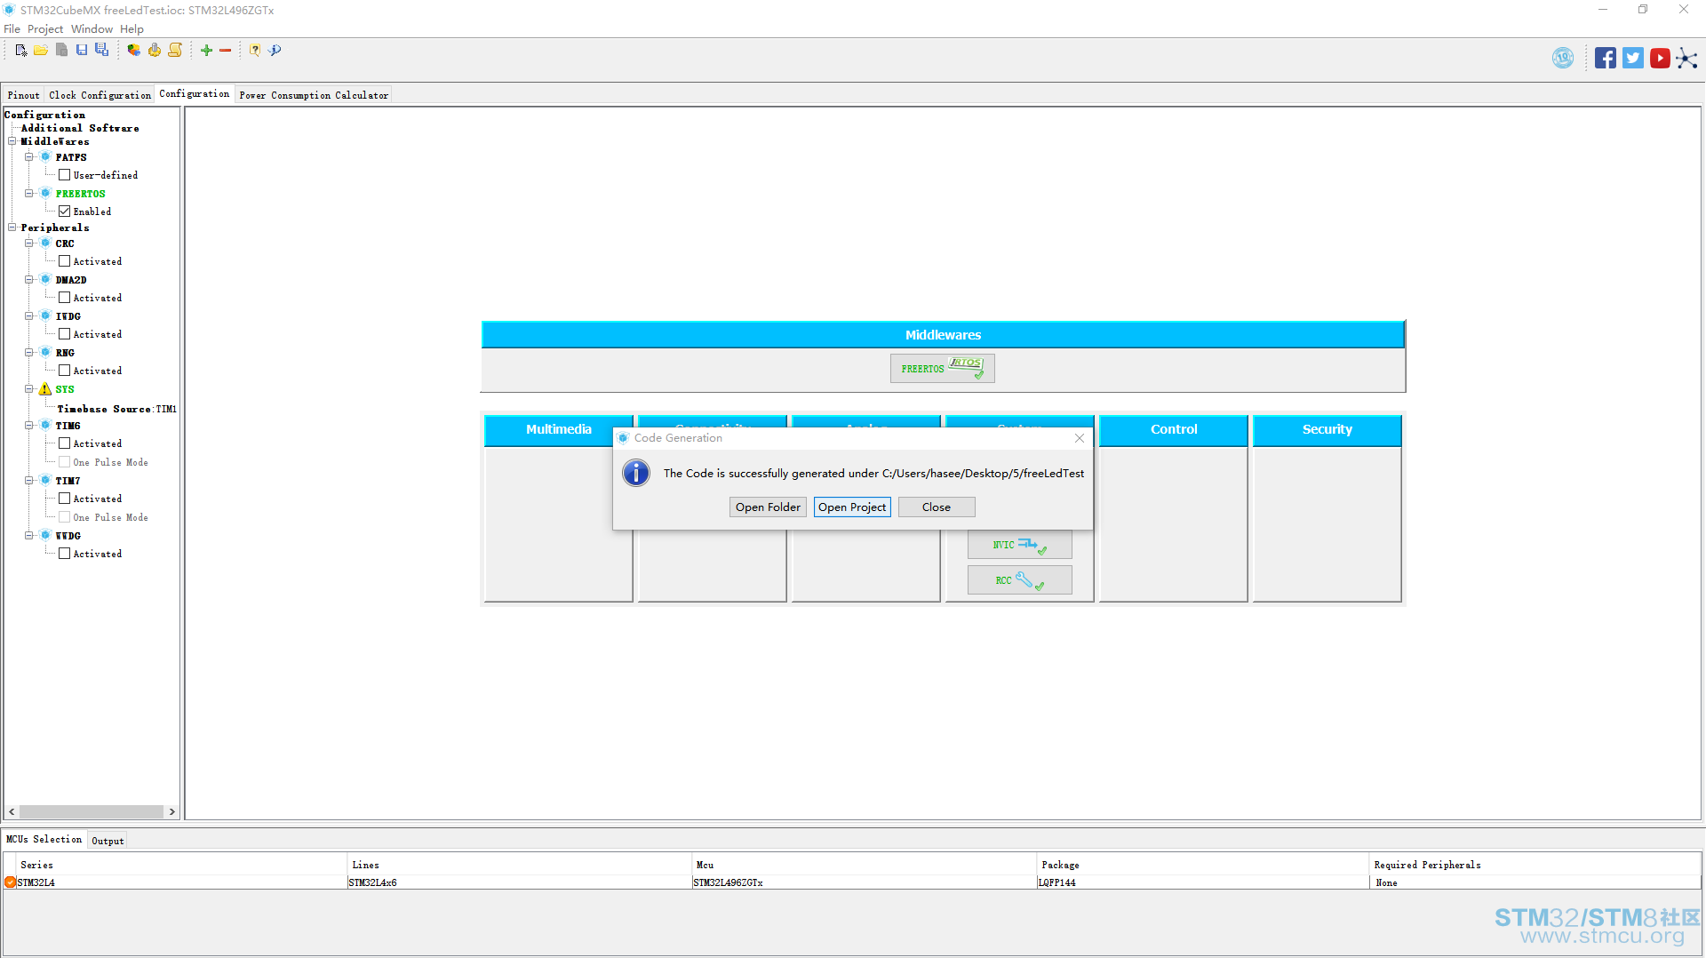The height and width of the screenshot is (958, 1706).
Task: Enable the FATFS User-defined checkbox
Action: (65, 175)
